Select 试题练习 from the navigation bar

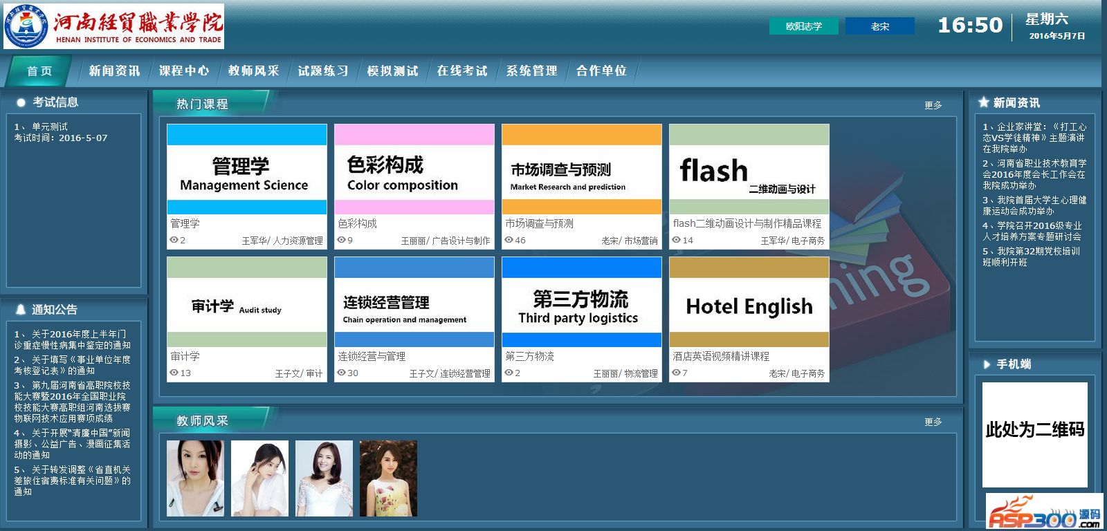coord(323,71)
